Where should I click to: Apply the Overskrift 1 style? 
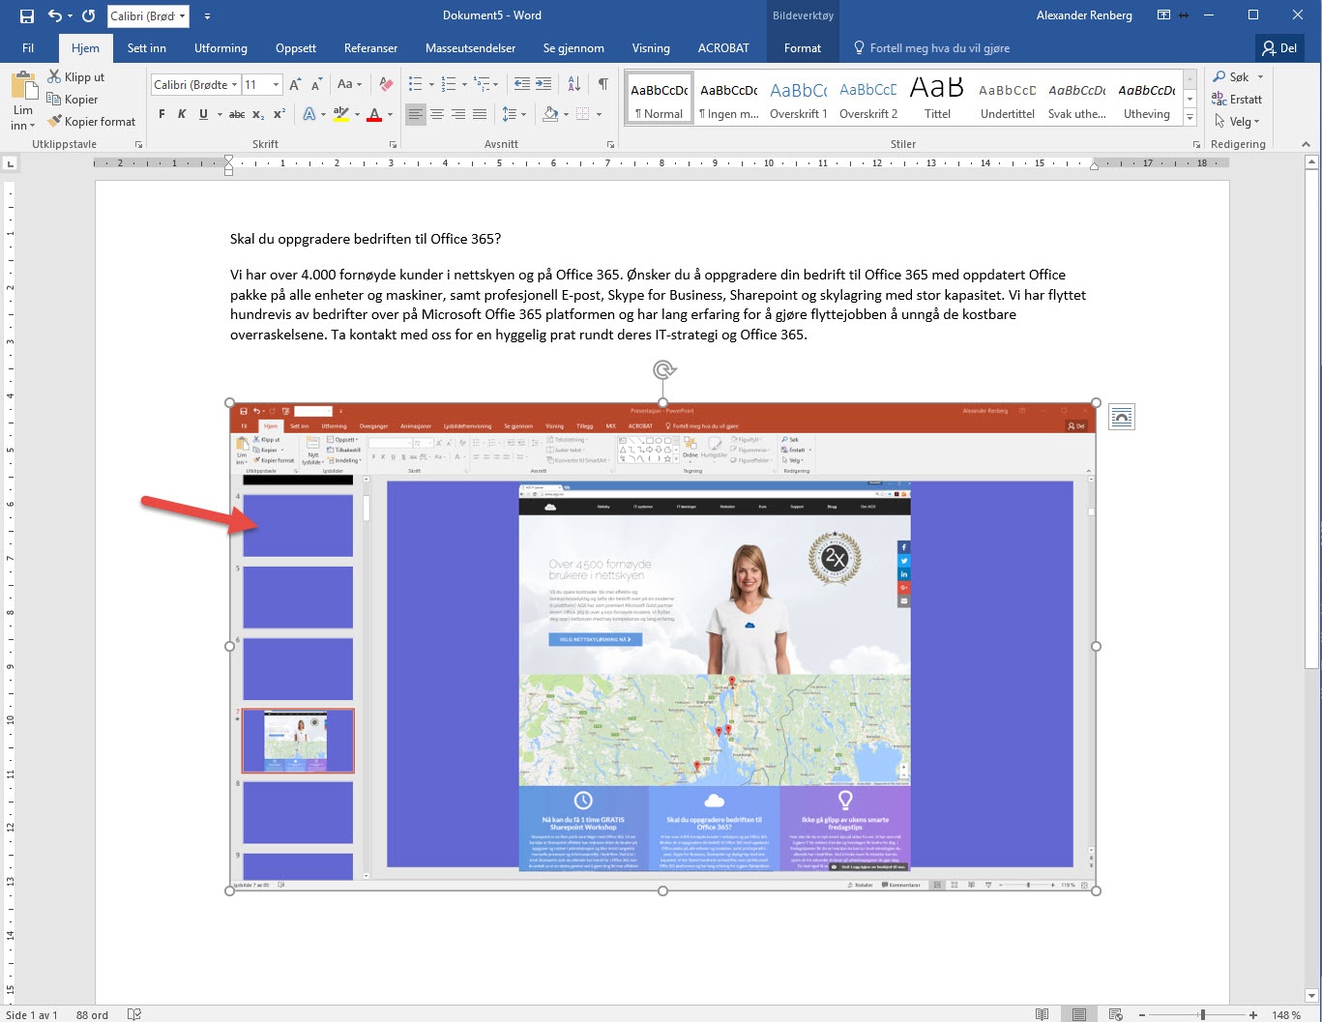(x=798, y=99)
